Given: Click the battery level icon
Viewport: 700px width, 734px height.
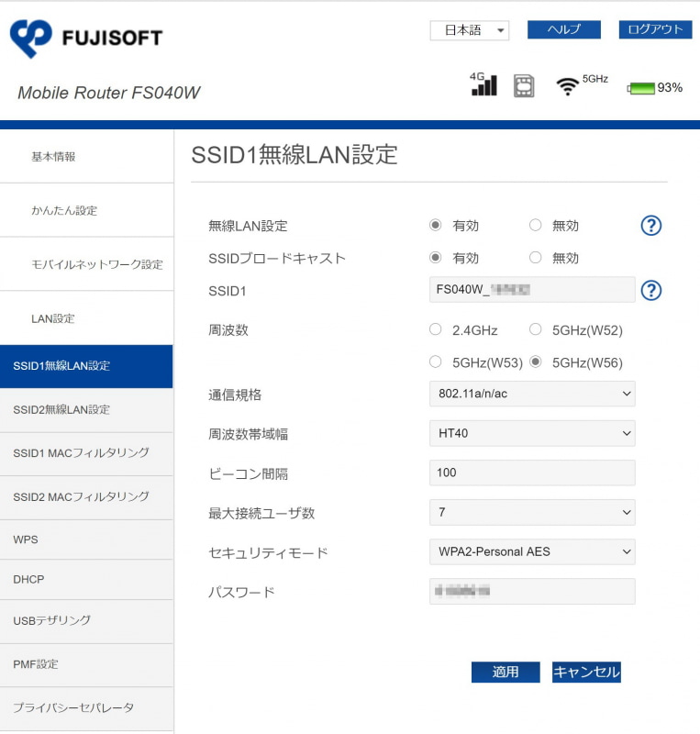Looking at the screenshot, I should click(x=641, y=88).
